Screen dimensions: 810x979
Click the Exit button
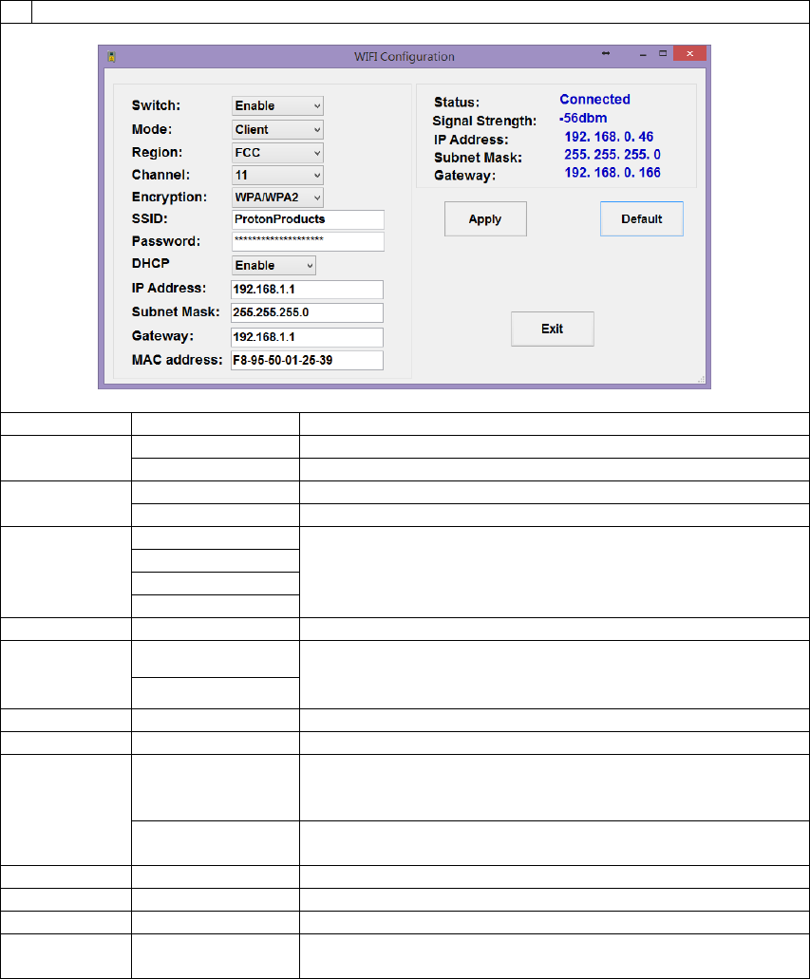pos(552,329)
